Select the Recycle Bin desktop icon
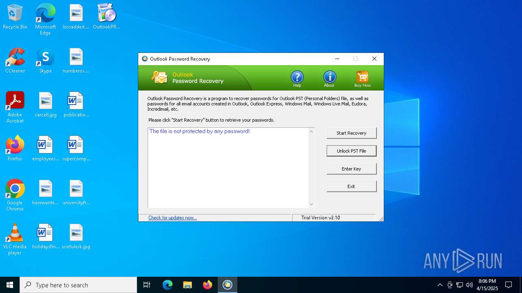Screen dimensions: 522x293 pos(15,17)
